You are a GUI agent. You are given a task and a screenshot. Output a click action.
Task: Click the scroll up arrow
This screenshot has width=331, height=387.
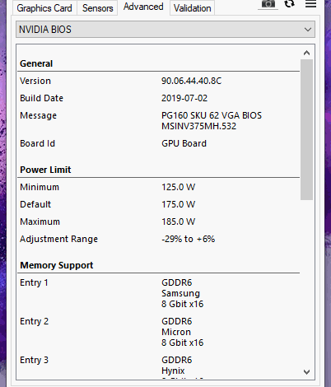[306, 53]
